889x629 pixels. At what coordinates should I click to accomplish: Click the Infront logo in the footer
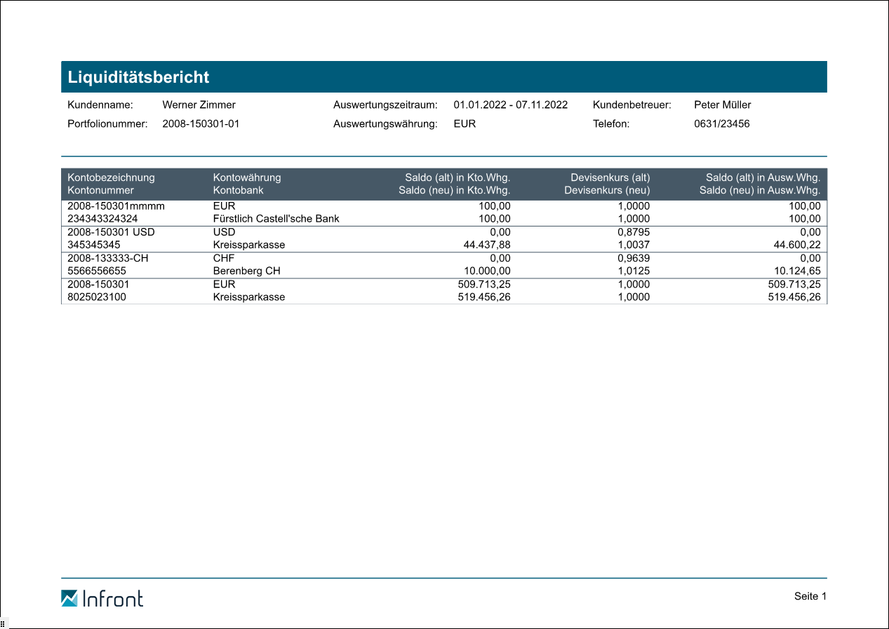click(x=102, y=598)
